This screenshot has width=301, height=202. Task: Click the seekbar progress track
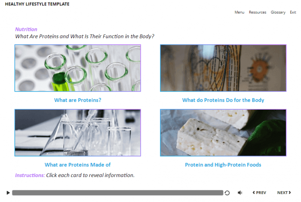117,193
